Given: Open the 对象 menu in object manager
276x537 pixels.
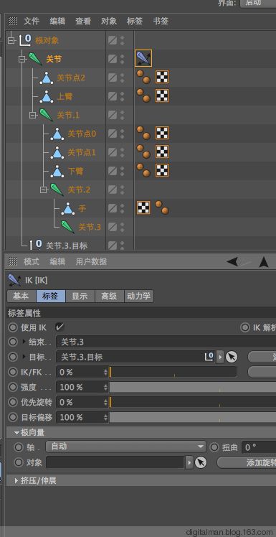Looking at the screenshot, I should [109, 21].
